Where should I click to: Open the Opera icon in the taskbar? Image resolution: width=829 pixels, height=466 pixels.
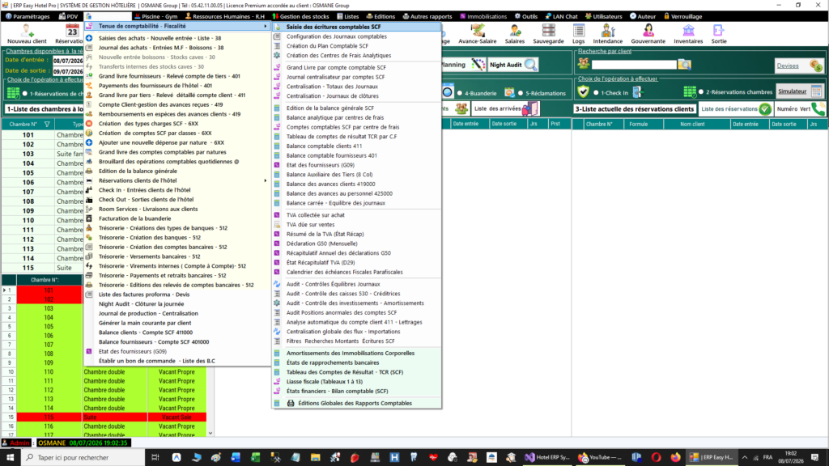click(656, 458)
